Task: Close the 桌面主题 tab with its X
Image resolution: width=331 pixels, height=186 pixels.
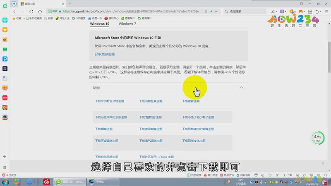Action: click(63, 4)
